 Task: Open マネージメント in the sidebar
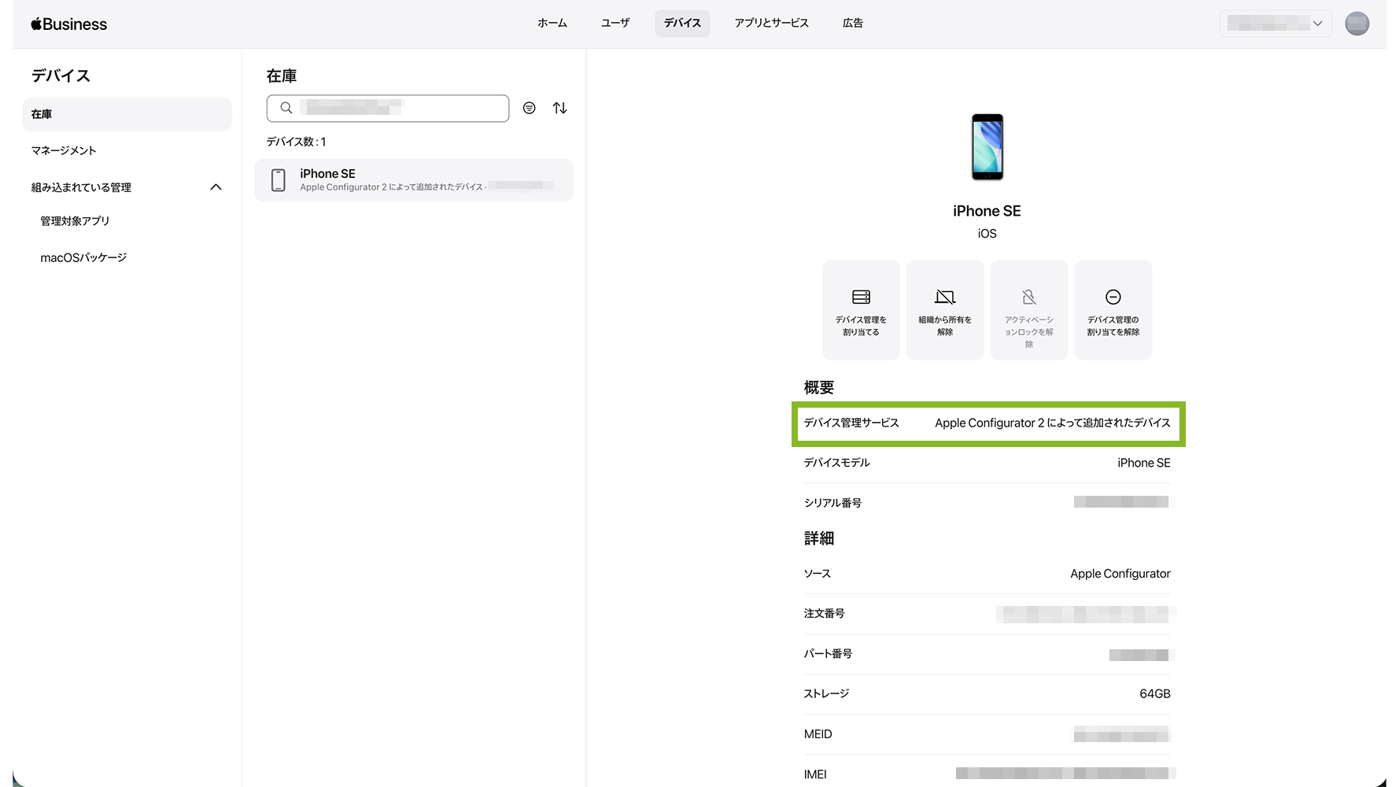64,150
